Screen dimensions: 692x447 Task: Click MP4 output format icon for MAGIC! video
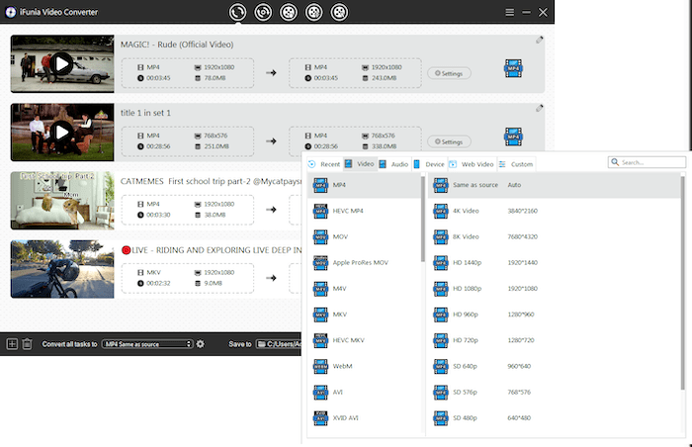[x=512, y=68]
